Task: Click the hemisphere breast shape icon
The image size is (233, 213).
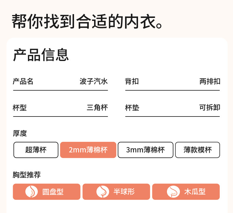Action: tap(102, 192)
